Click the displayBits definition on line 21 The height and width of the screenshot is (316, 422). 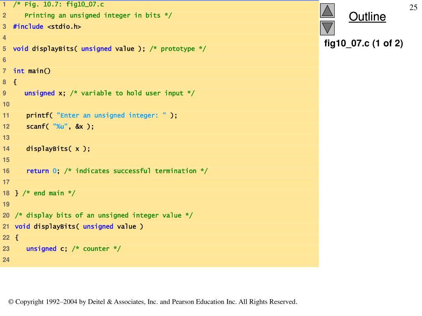click(x=79, y=227)
